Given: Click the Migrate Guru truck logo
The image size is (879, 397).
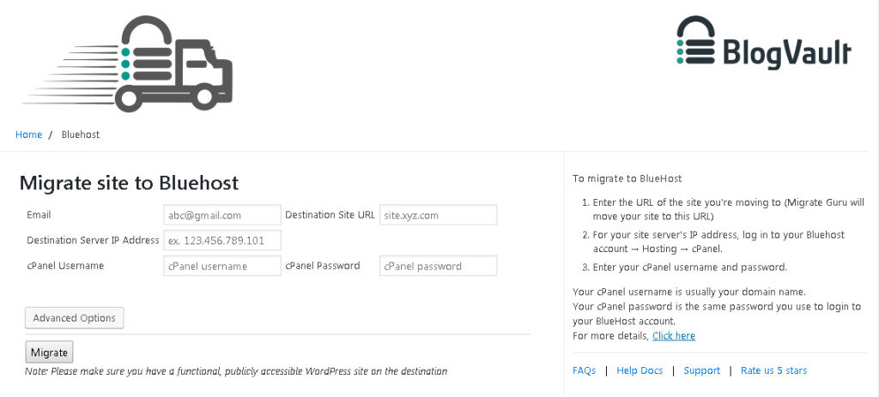Looking at the screenshot, I should [x=127, y=63].
